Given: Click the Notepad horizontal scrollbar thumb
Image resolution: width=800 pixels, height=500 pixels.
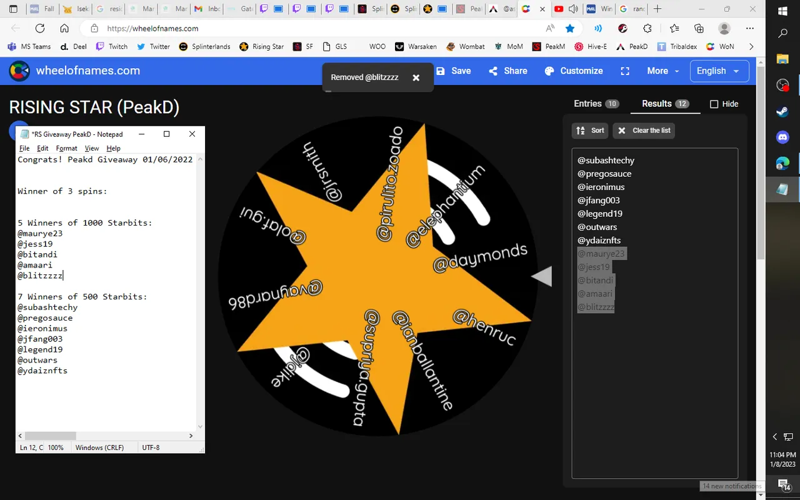Looking at the screenshot, I should 50,436.
